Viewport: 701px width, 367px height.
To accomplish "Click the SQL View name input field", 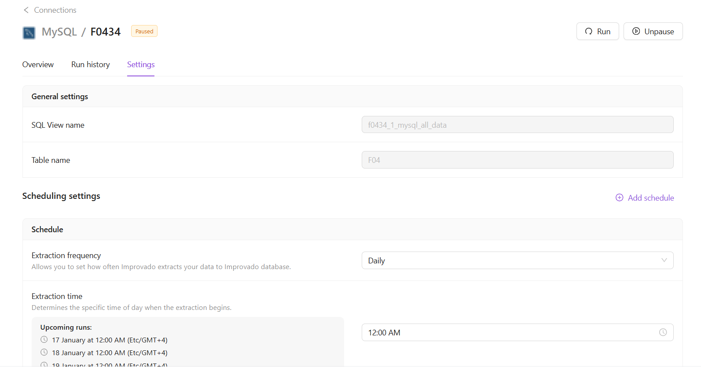I will (x=517, y=125).
